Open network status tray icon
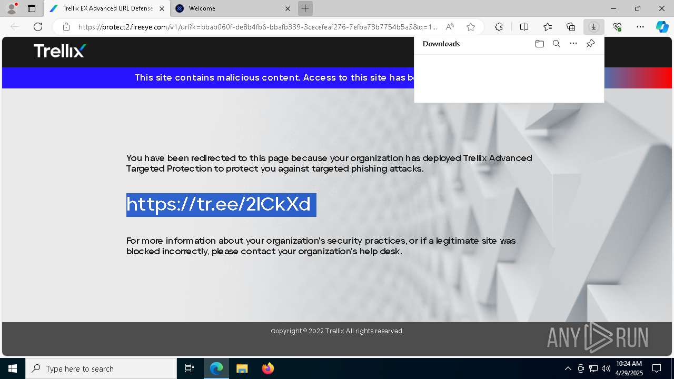 (x=593, y=368)
